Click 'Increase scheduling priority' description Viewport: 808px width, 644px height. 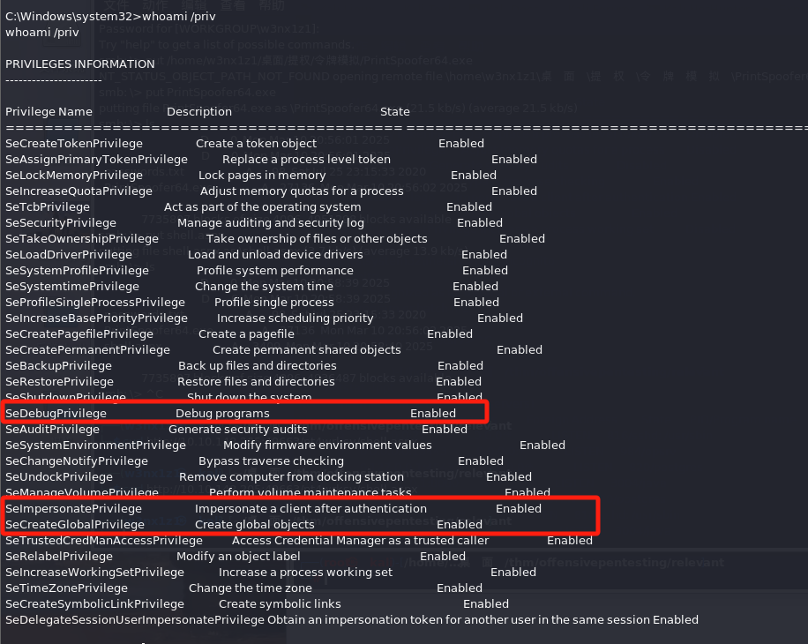coord(296,318)
